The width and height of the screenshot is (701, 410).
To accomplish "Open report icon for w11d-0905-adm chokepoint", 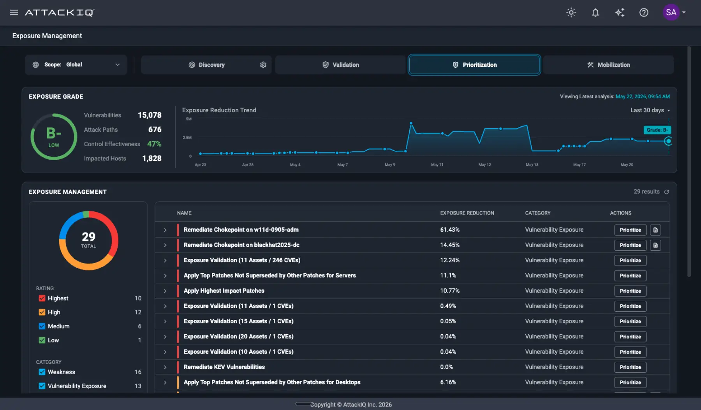I will [655, 230].
